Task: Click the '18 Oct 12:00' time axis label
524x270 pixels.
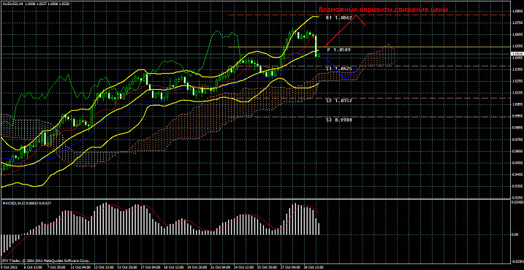Action: pos(174,267)
